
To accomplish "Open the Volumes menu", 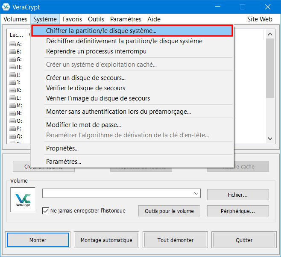I will [x=15, y=19].
